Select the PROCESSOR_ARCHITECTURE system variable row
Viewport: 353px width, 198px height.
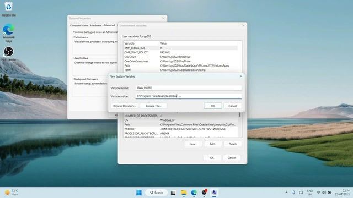[x=180, y=134]
